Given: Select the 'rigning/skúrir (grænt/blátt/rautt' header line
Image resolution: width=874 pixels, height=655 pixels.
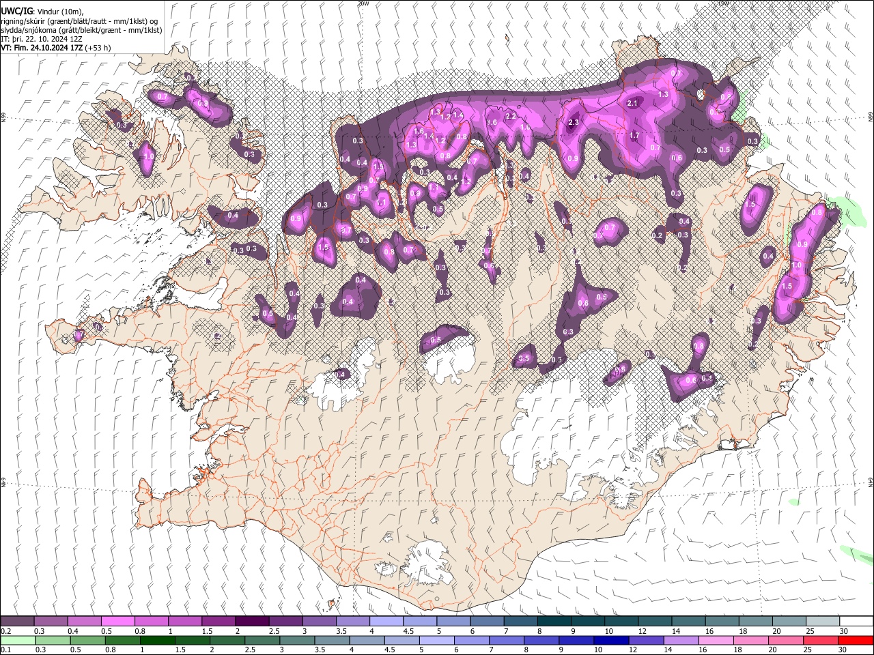Looking at the screenshot, I should 80,21.
